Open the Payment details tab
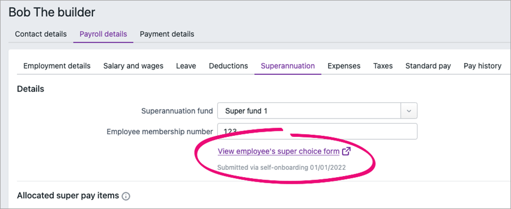This screenshot has width=511, height=209. click(167, 34)
